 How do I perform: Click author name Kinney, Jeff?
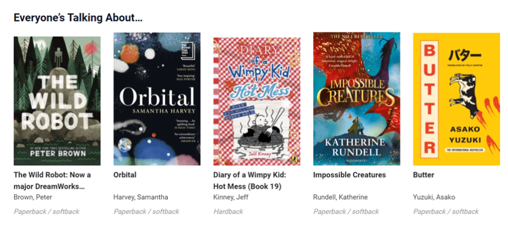pos(231,197)
